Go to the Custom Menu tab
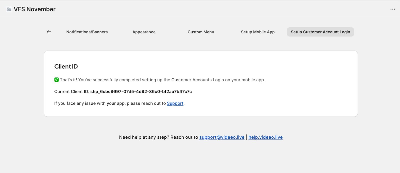Image resolution: width=400 pixels, height=173 pixels. (201, 32)
